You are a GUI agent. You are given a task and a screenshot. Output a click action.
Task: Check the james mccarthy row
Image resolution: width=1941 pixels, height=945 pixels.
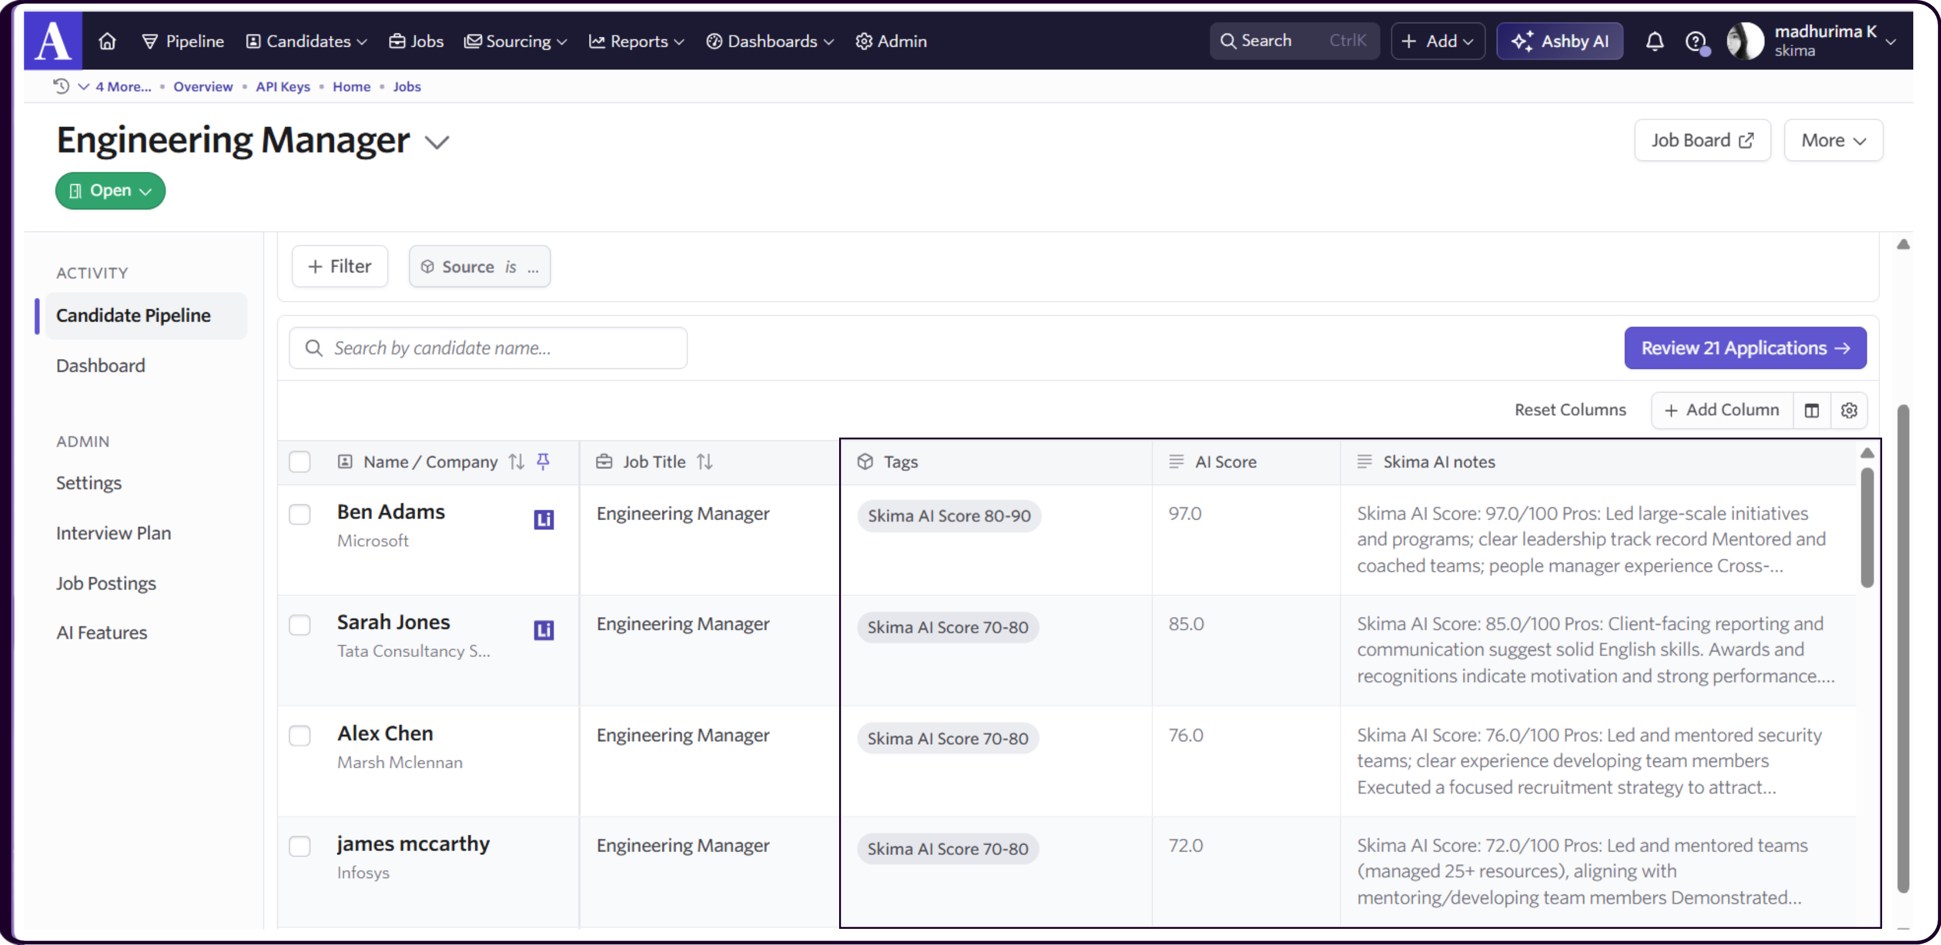[300, 846]
